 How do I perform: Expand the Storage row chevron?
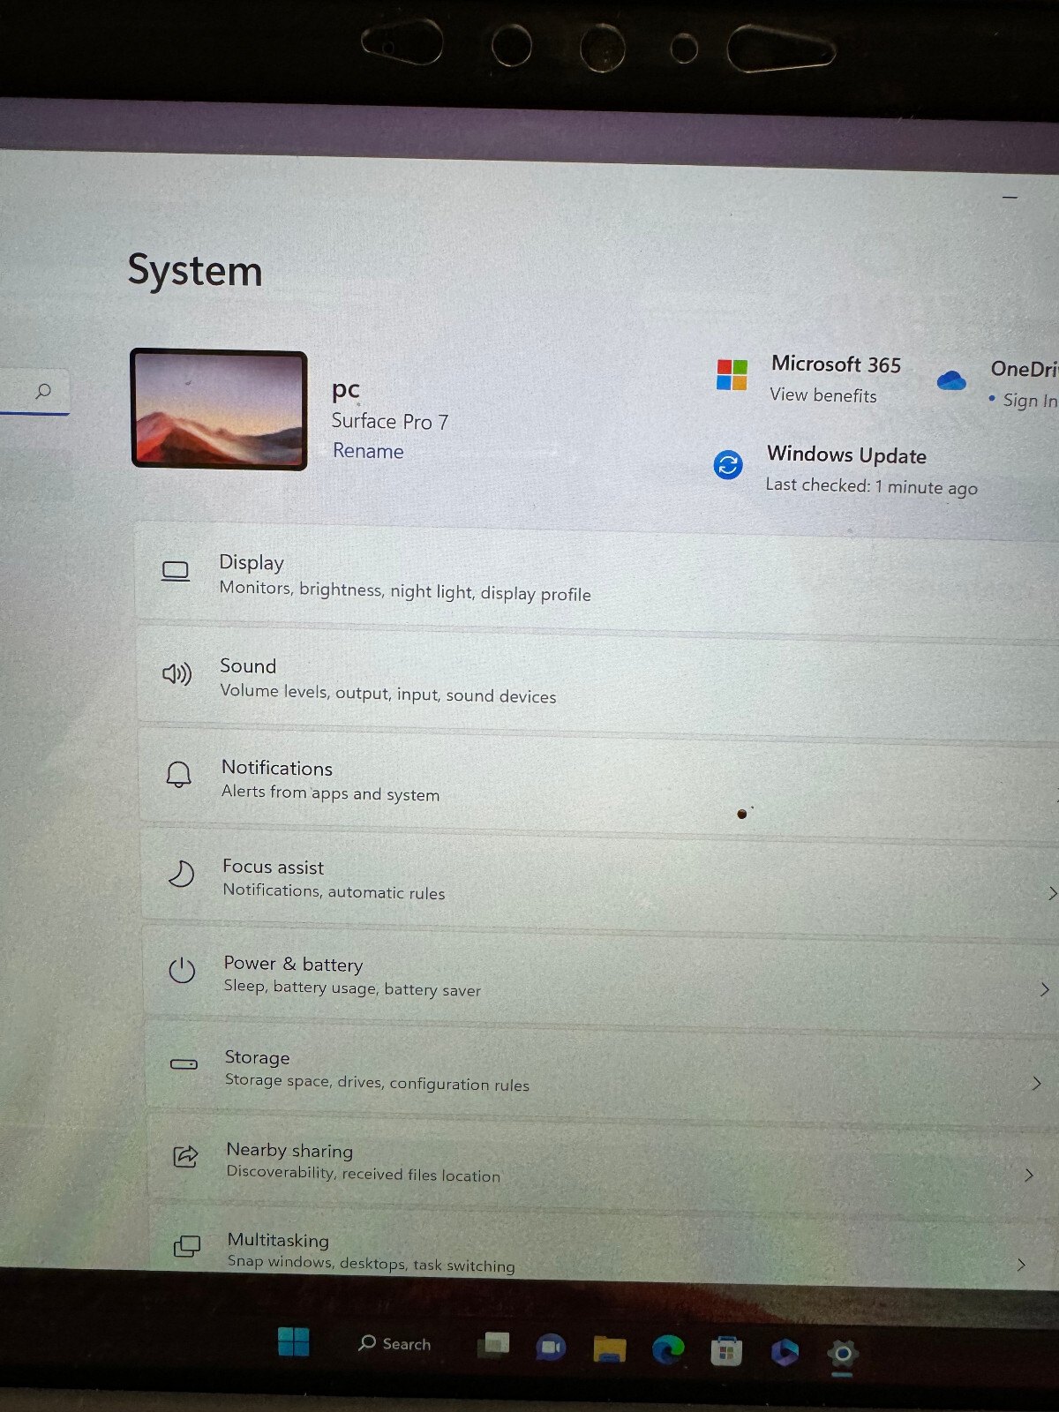point(1037,1083)
